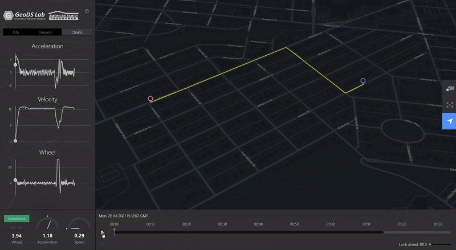The width and height of the screenshot is (456, 250).
Task: Select the Charts tab
Action: click(x=76, y=32)
